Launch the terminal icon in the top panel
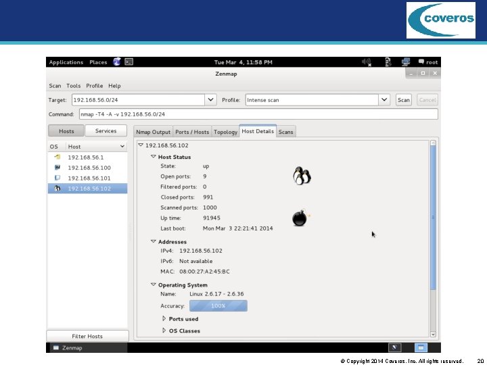487x365 pixels. point(129,62)
